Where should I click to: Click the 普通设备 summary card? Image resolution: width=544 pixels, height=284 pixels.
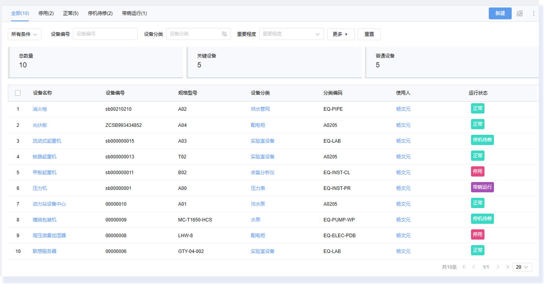(452, 62)
